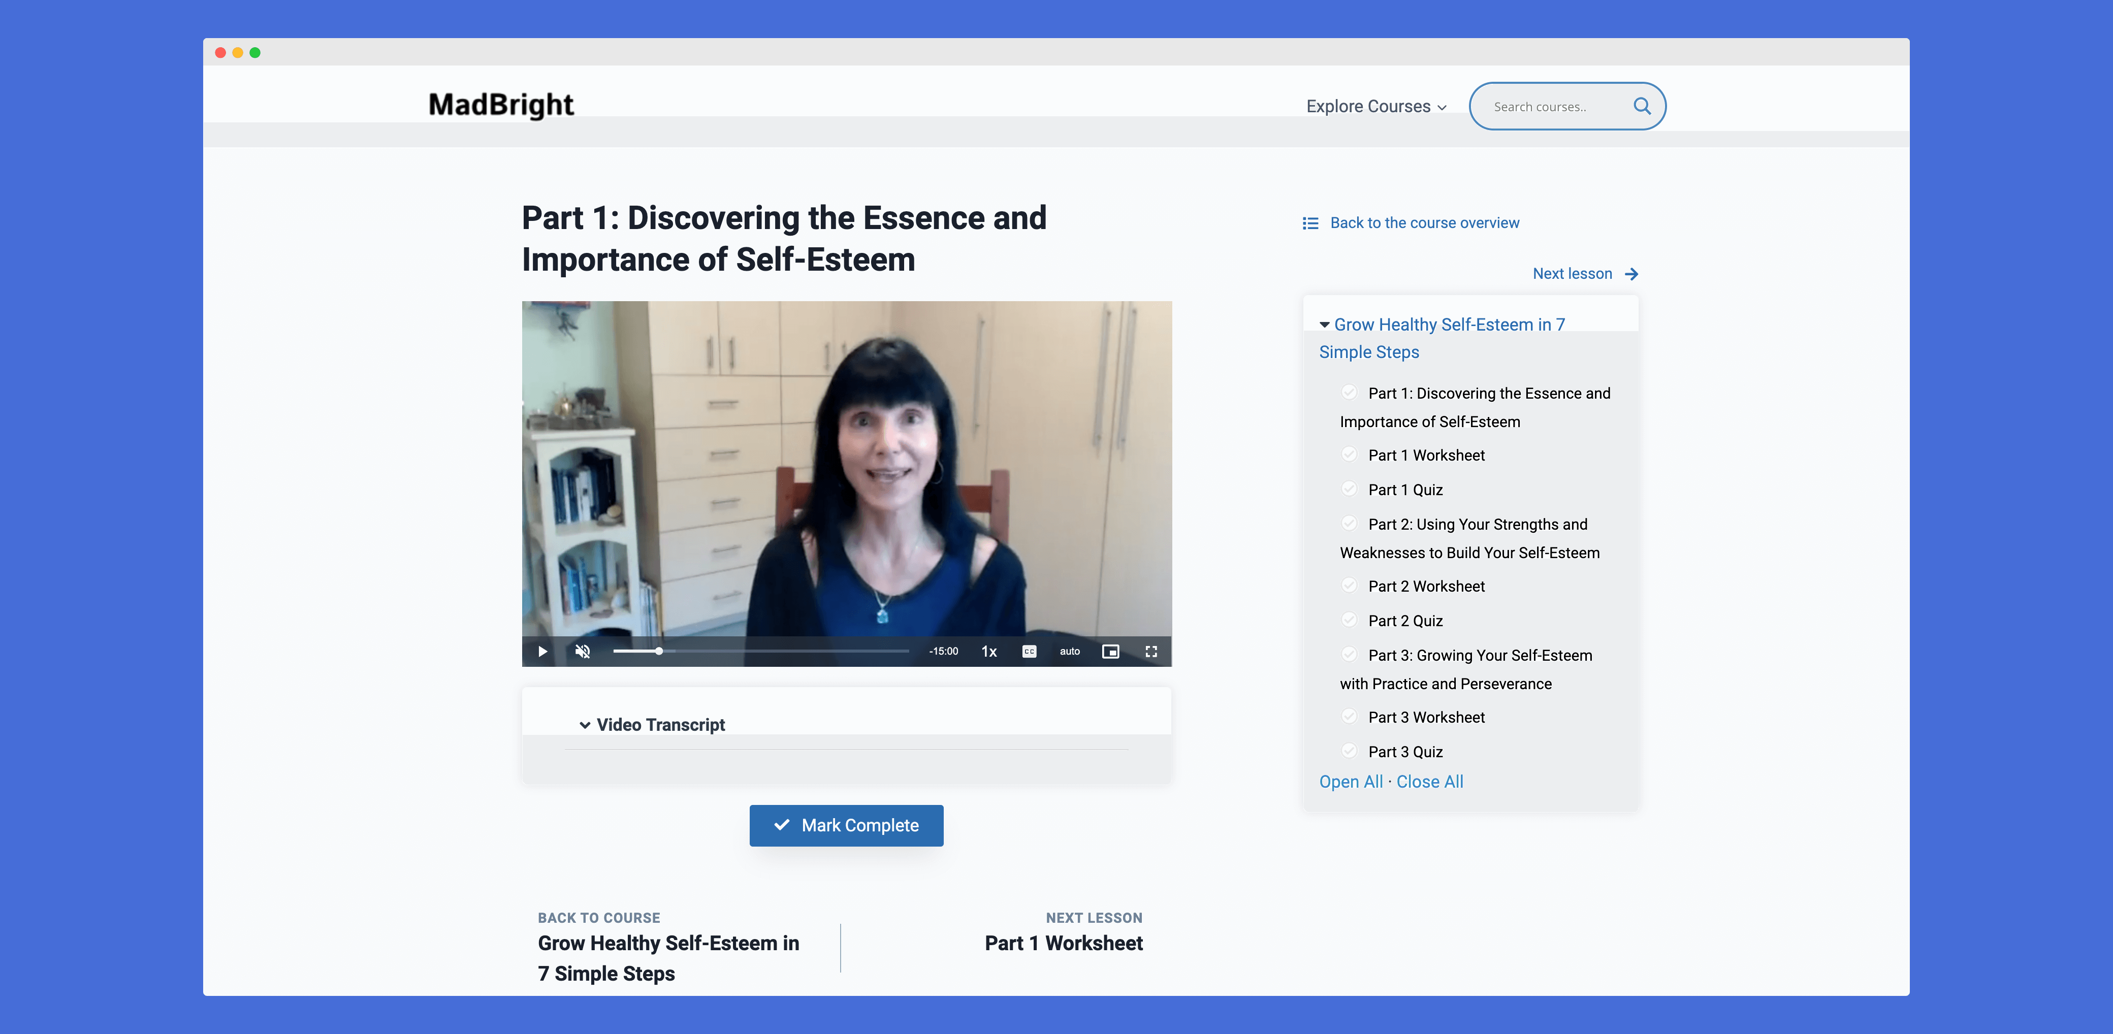Play the lesson video

click(542, 651)
